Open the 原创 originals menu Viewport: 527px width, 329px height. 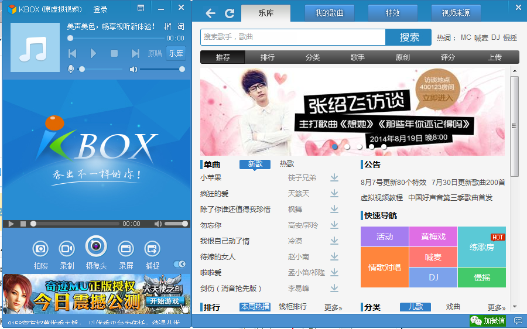click(403, 57)
